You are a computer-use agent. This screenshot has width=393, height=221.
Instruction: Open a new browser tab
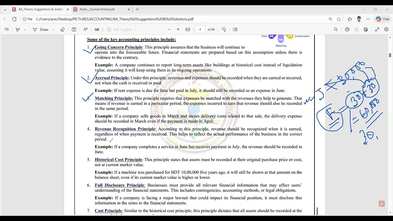[137, 9]
